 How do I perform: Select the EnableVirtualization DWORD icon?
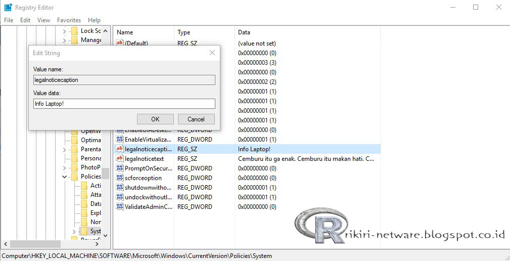120,139
